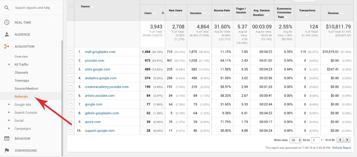
Task: Open the Pages / Session help icon
Action: (x=241, y=17)
